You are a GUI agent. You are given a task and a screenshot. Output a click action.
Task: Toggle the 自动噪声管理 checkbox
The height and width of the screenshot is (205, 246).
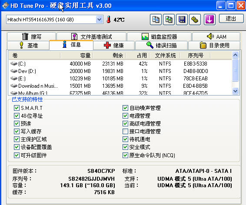click(125, 108)
